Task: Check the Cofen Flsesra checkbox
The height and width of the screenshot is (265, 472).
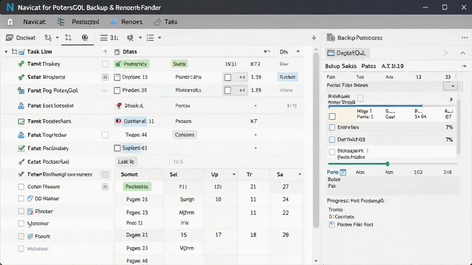Action: [x=21, y=187]
